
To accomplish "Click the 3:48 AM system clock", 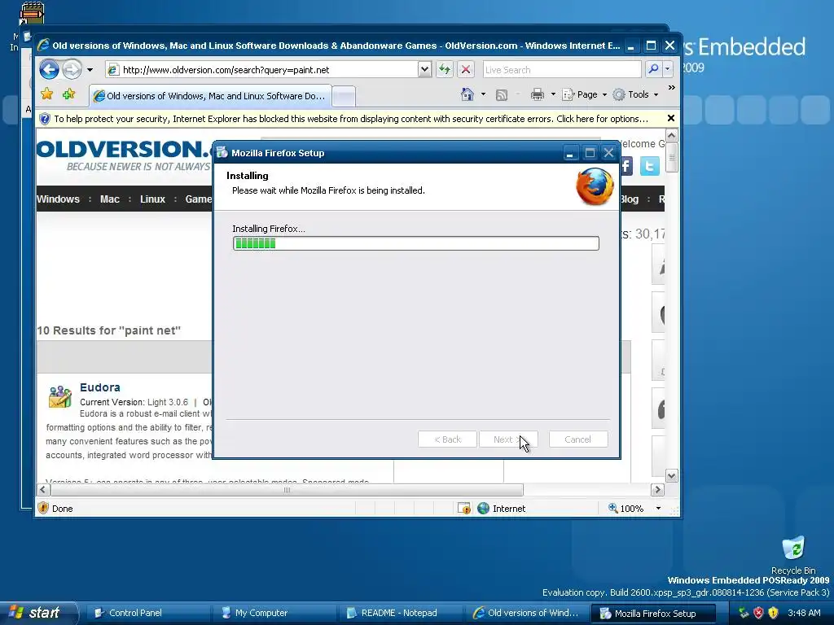I will [804, 613].
